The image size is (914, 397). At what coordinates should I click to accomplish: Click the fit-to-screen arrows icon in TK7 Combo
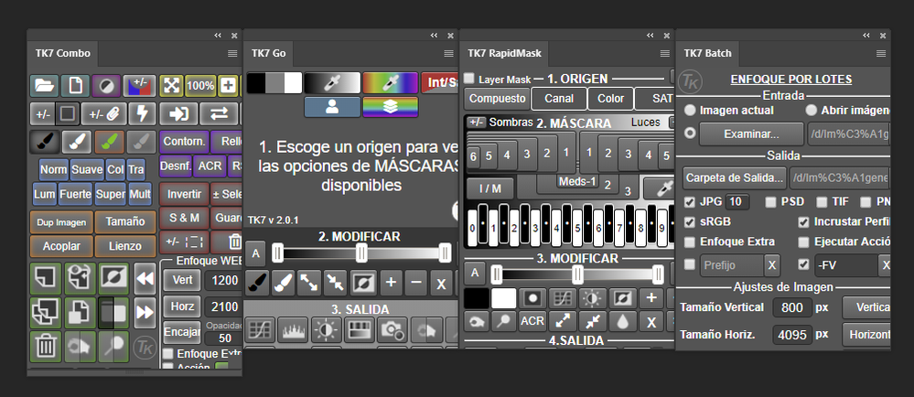coord(171,86)
